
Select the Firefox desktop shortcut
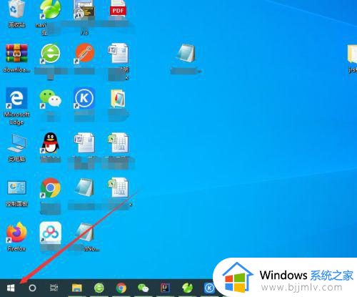point(16,232)
